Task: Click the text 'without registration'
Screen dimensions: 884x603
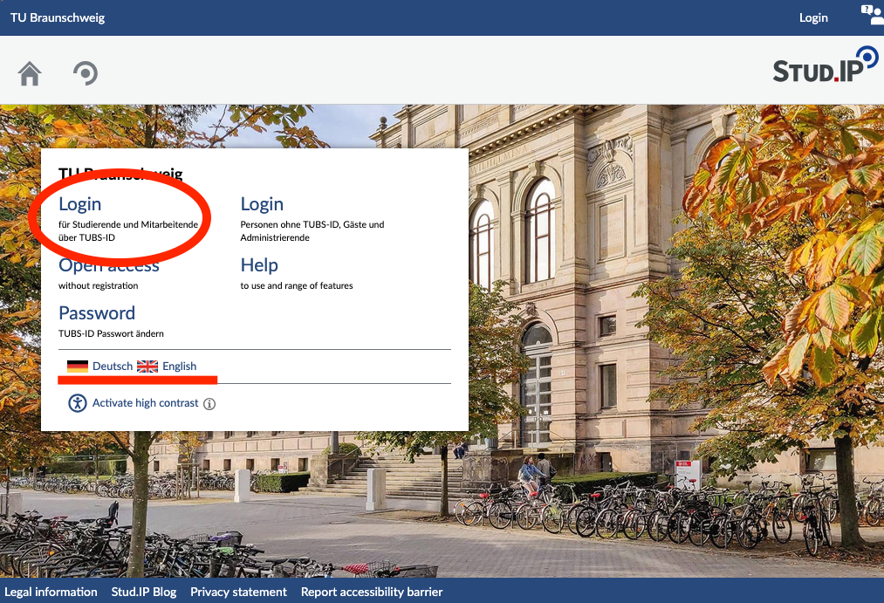Action: click(x=98, y=285)
